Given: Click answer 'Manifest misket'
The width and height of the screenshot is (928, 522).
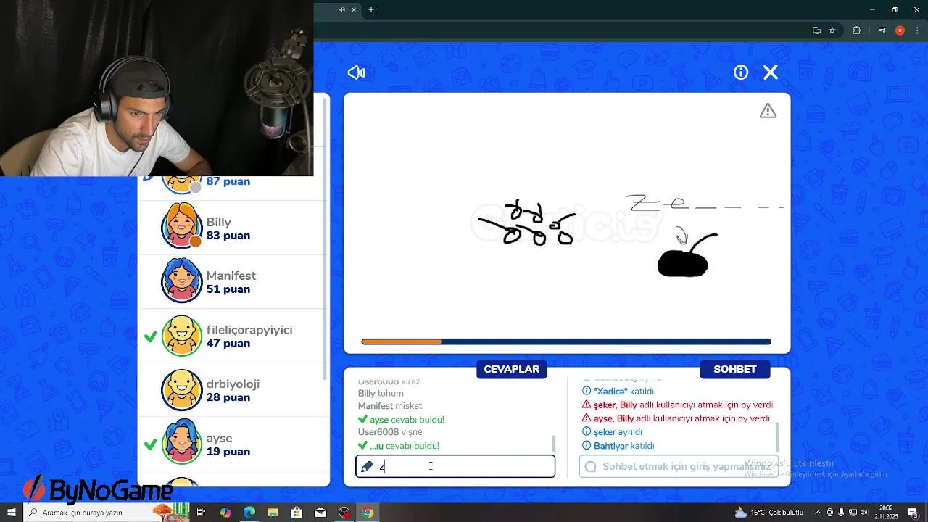Looking at the screenshot, I should coord(390,406).
